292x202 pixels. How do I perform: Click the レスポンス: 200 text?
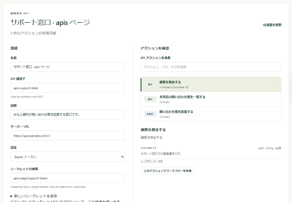point(152,161)
